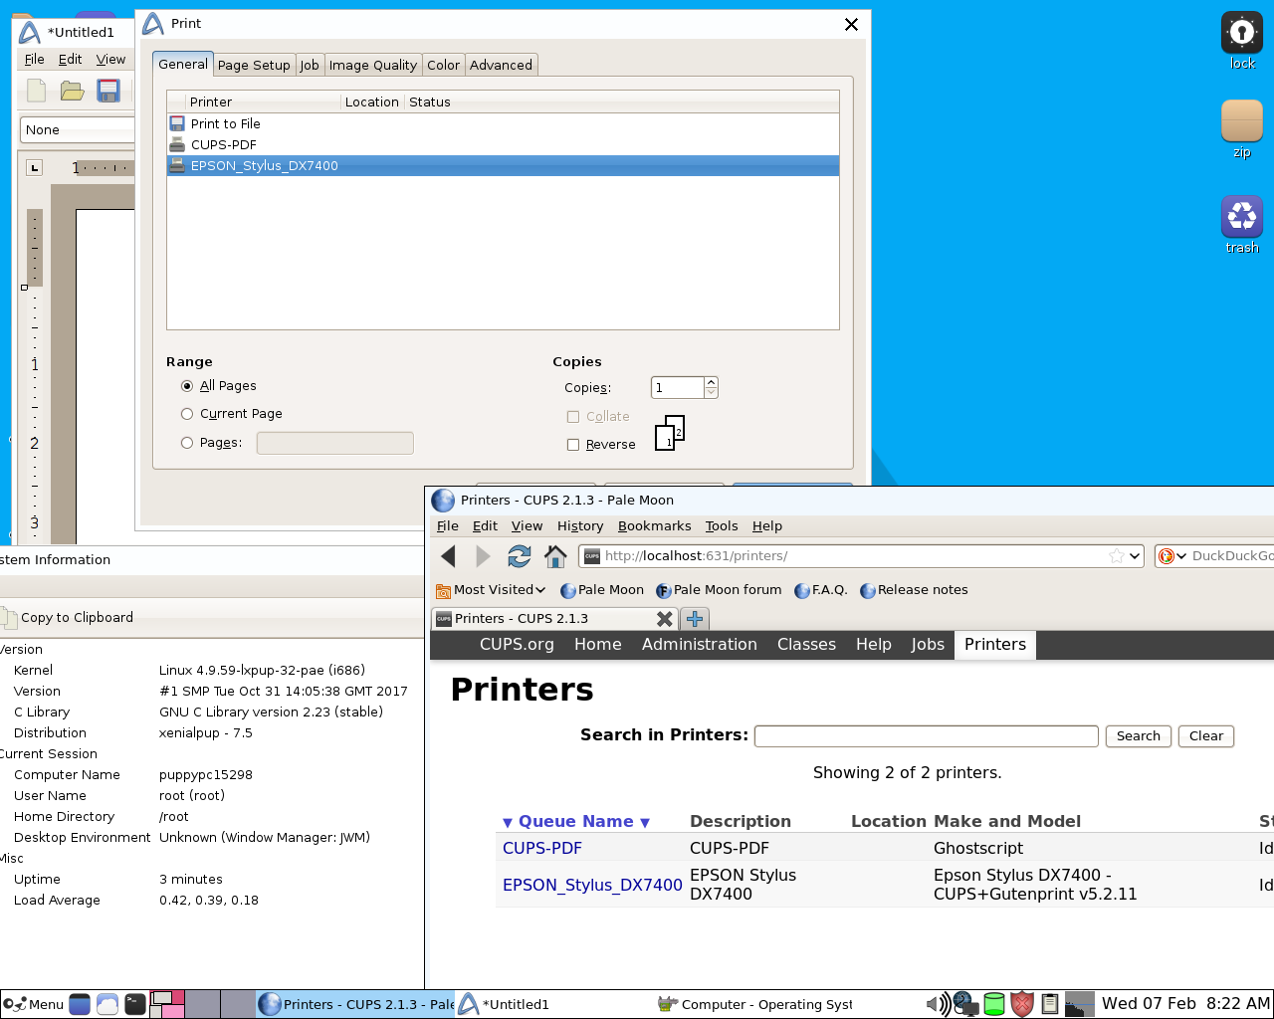Decrease copies with the down stepper
Screen dimensions: 1274x1019
711,393
